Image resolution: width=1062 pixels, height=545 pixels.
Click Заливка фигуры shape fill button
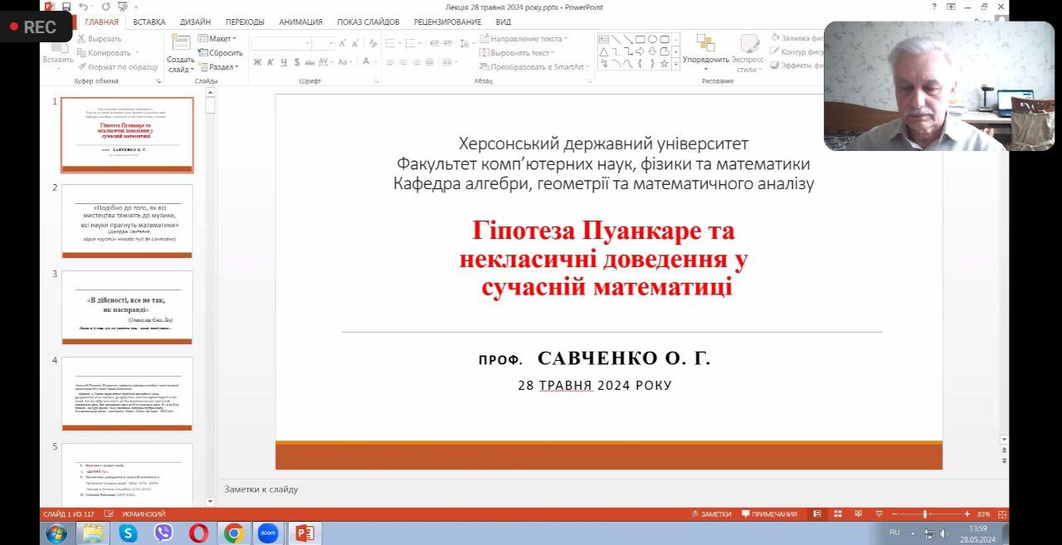coord(797,38)
